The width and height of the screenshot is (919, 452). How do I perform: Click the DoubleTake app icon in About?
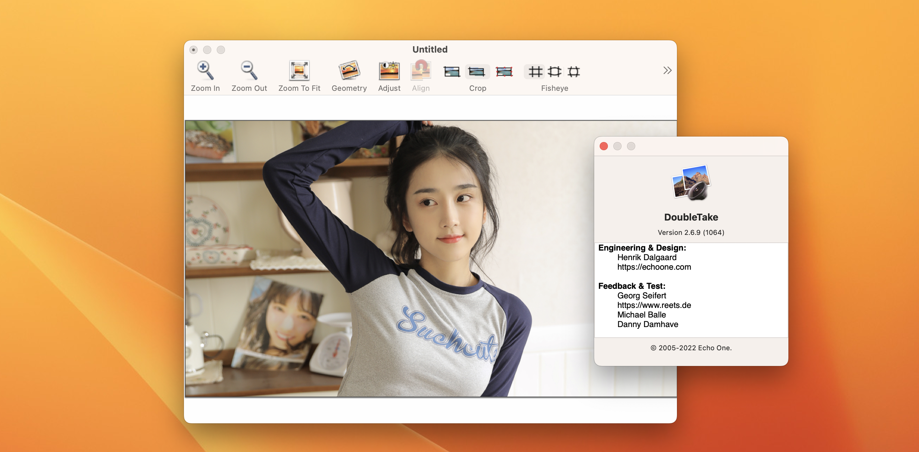691,182
